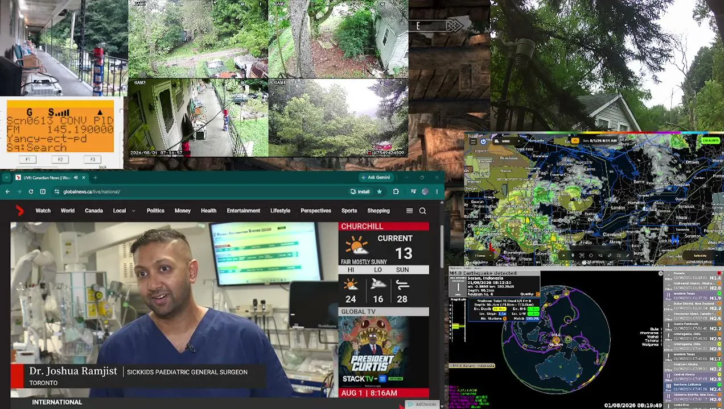
Task: Open the Global News hamburger menu
Action: pos(409,211)
